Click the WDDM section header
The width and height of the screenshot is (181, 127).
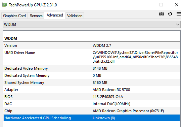[11, 38]
